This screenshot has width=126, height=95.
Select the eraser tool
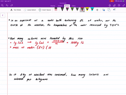[56, 9]
